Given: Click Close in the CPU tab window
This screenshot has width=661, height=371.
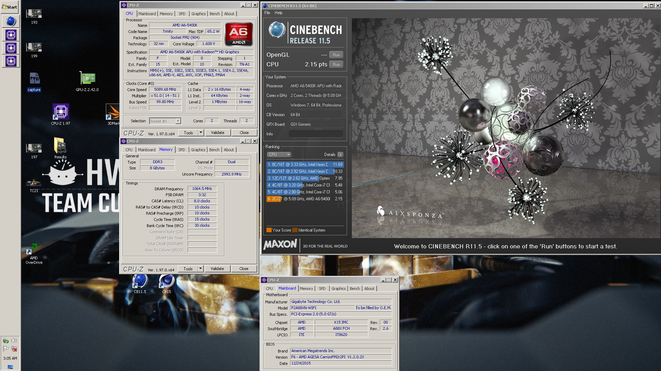Looking at the screenshot, I should pos(244,133).
